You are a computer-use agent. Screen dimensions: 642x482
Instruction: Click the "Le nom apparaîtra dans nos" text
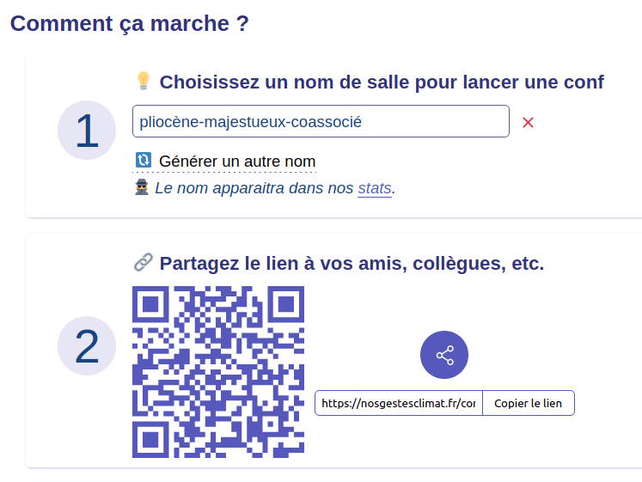[254, 188]
